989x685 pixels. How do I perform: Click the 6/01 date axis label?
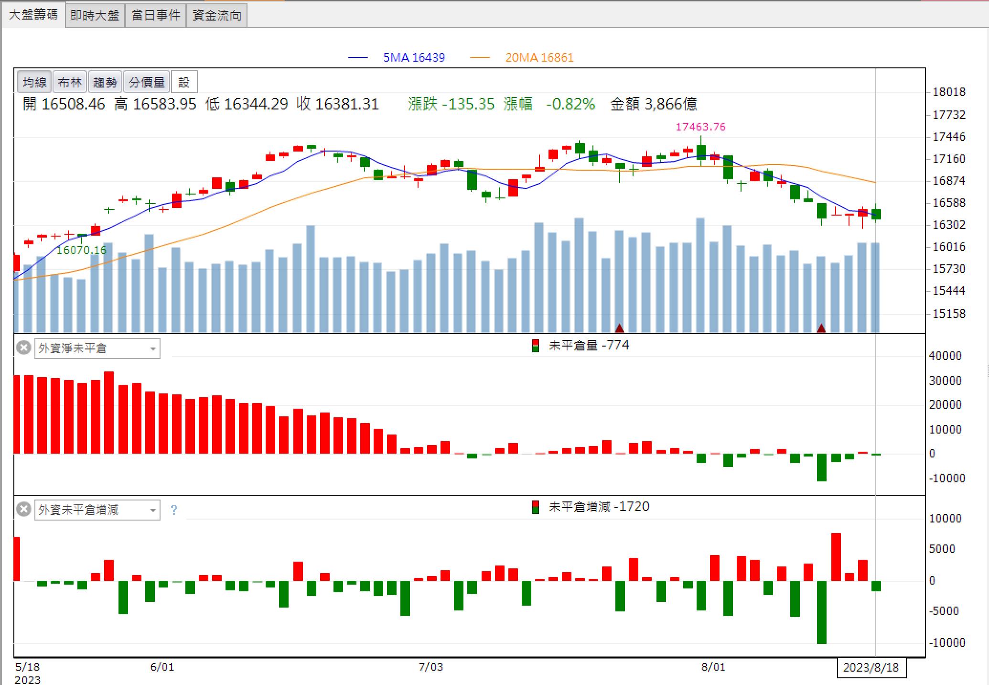pyautogui.click(x=162, y=667)
